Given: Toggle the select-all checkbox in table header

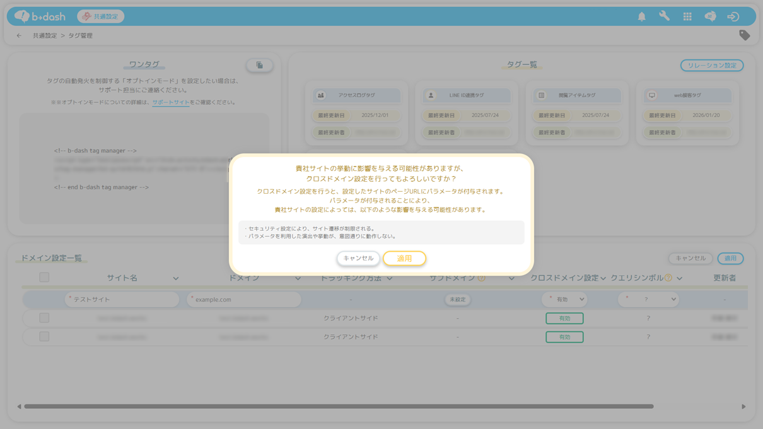Looking at the screenshot, I should point(44,278).
